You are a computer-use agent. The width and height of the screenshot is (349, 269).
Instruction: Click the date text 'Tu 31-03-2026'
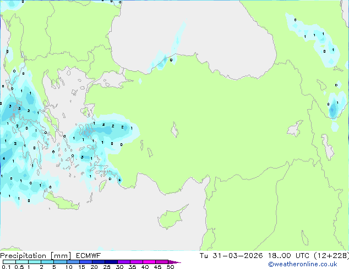point(231,256)
